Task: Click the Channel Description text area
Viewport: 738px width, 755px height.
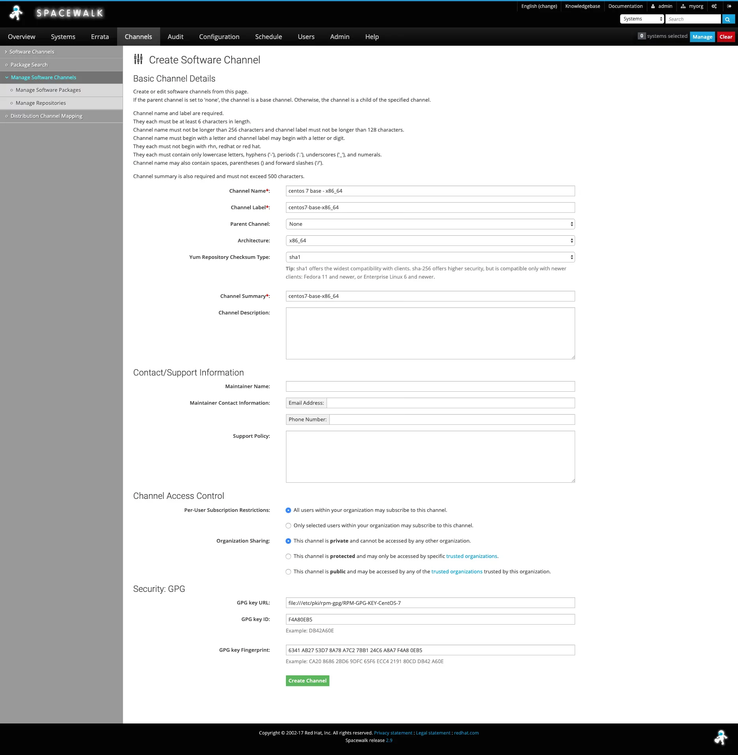Action: pos(430,333)
